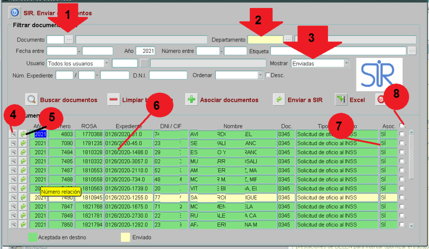Click the help icon beside SIR title
The width and height of the screenshot is (429, 249).
[15, 13]
